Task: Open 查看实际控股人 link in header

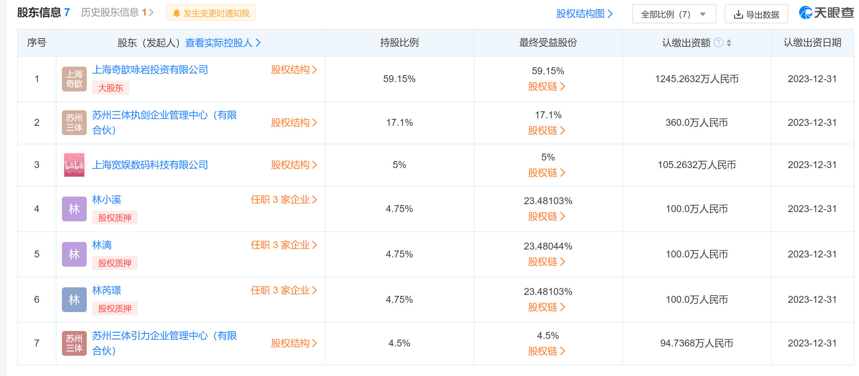Action: coord(223,43)
